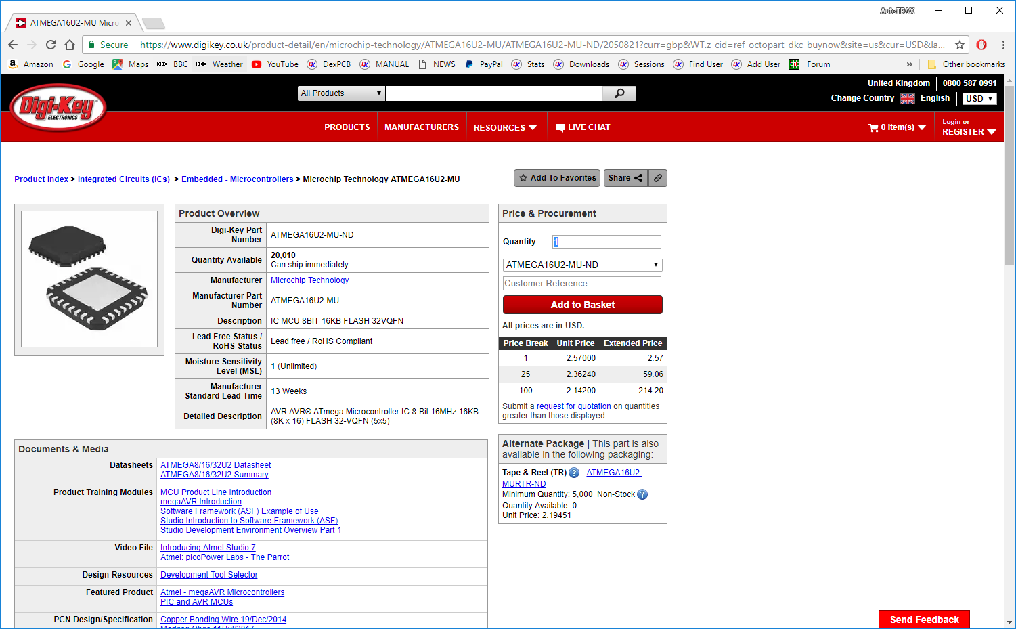The image size is (1016, 629).
Task: Expand the Resources menu
Action: [x=506, y=127]
